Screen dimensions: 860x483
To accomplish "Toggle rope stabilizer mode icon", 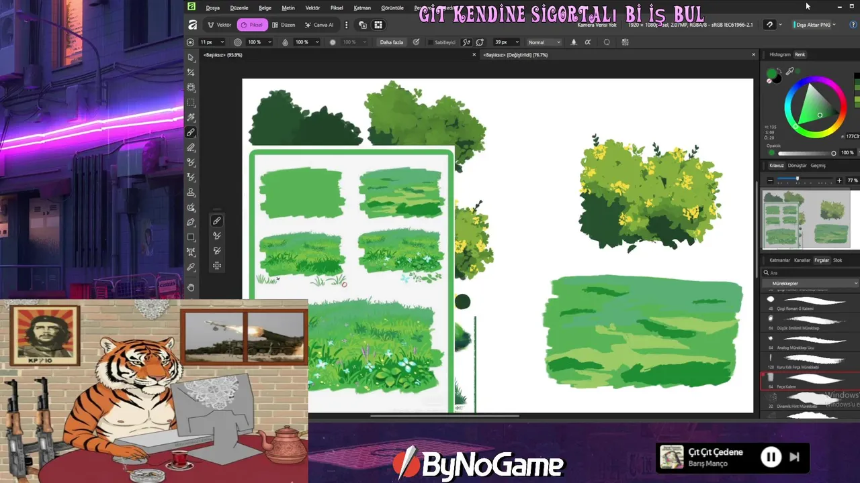I will click(x=467, y=42).
